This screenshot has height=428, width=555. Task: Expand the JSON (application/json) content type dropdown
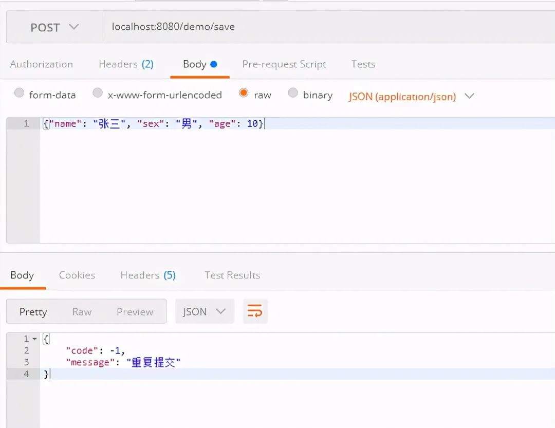(411, 97)
